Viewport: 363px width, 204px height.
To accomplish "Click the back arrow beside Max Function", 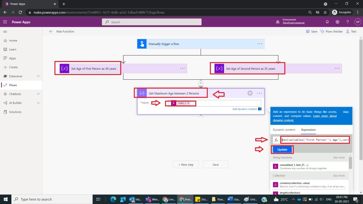I will click(51, 32).
